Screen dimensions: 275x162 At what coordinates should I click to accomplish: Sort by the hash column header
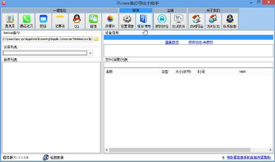point(255,71)
